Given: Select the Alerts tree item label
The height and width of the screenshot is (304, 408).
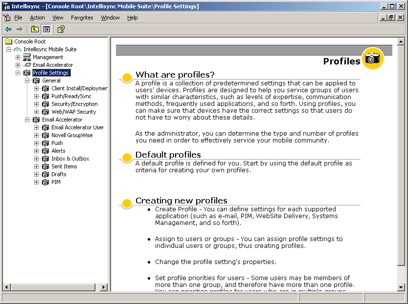Looking at the screenshot, I should pos(58,151).
